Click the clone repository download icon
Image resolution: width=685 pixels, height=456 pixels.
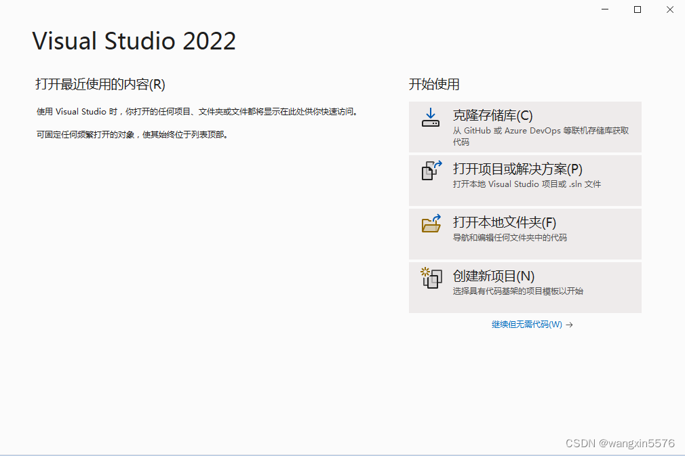[x=430, y=118]
